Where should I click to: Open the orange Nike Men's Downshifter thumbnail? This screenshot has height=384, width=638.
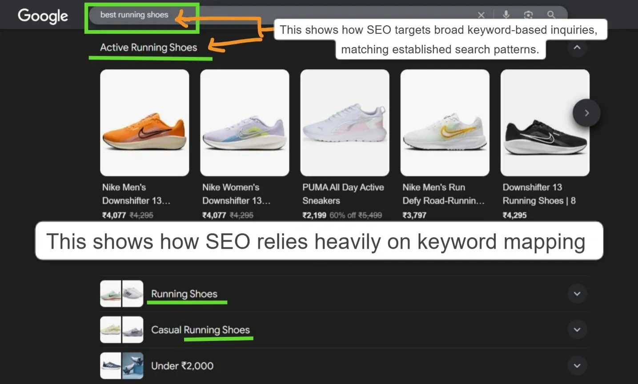point(144,123)
